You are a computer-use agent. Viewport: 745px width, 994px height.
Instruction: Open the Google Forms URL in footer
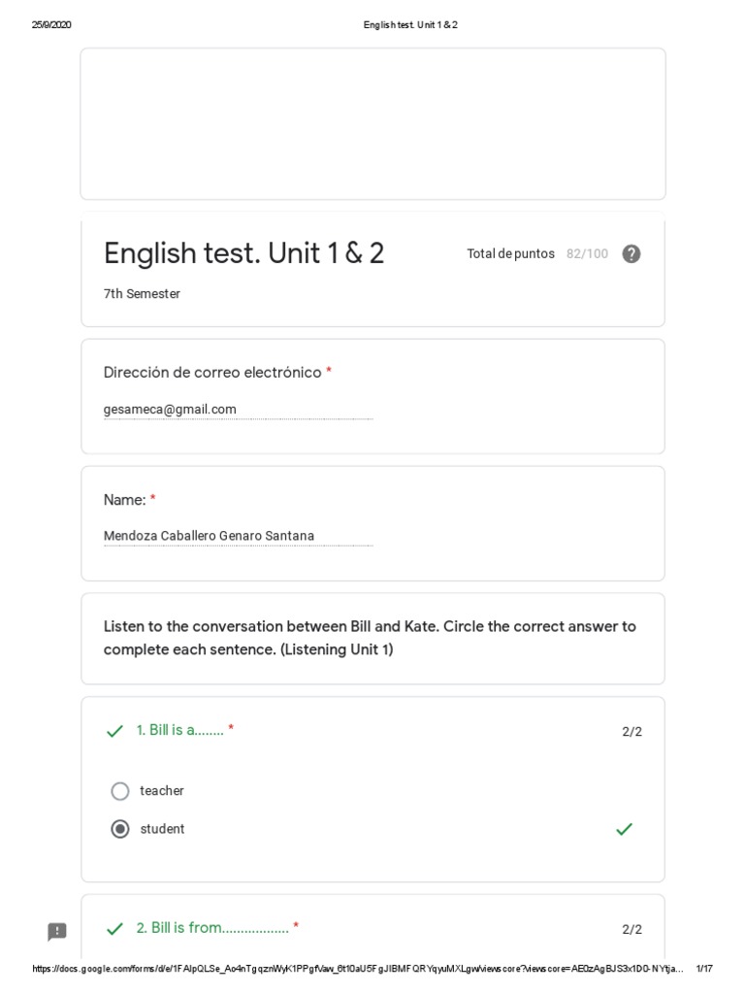click(x=359, y=969)
